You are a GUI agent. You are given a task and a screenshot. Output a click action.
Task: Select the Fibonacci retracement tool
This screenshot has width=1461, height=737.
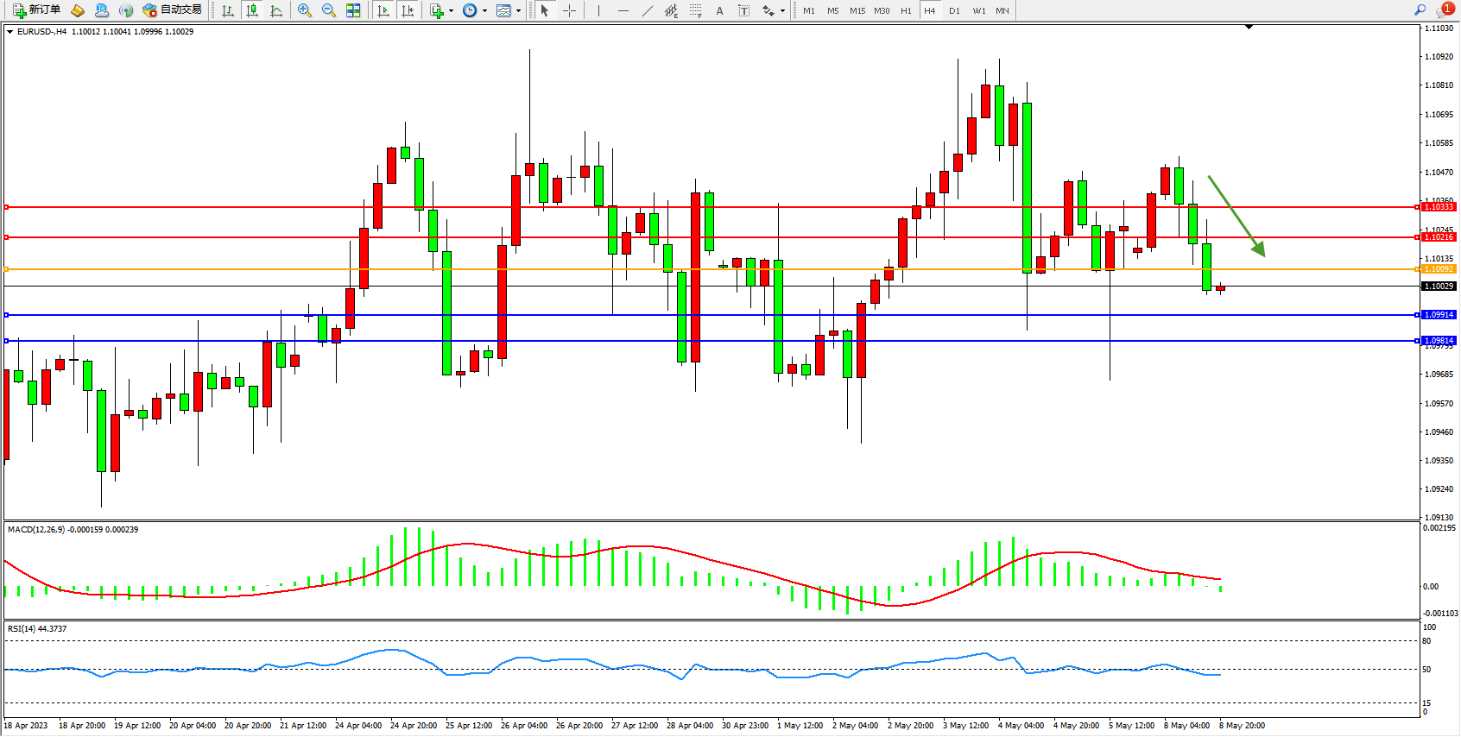[x=695, y=10]
